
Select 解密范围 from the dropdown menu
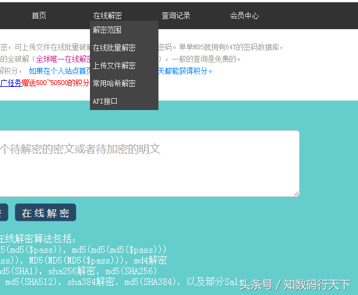tap(107, 30)
